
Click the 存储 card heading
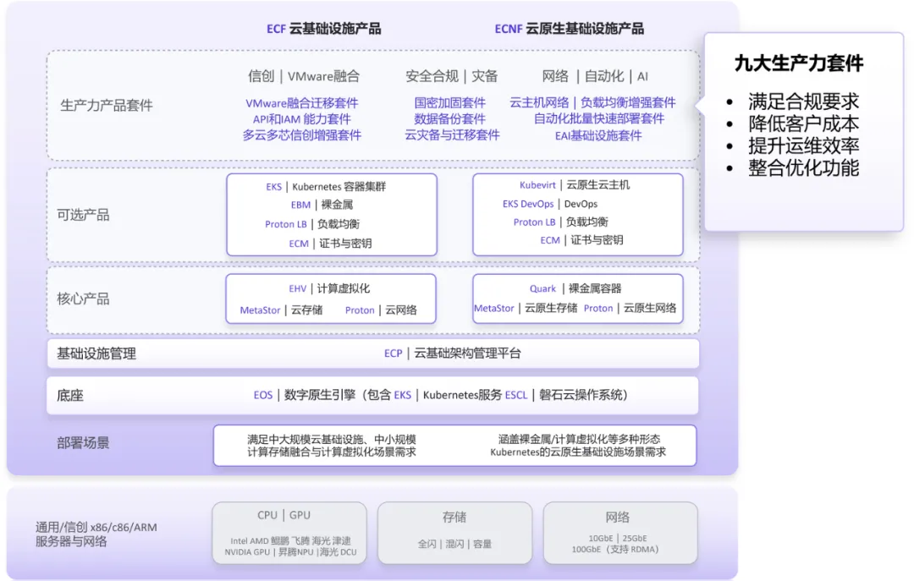pyautogui.click(x=454, y=517)
